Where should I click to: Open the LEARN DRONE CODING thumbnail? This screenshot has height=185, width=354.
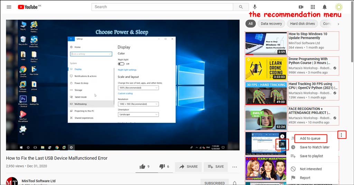[x=266, y=68]
